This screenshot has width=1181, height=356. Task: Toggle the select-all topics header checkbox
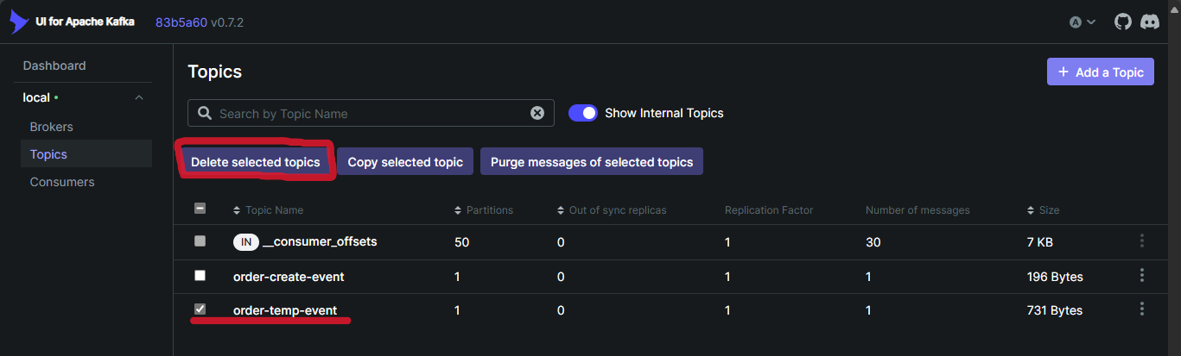[200, 209]
